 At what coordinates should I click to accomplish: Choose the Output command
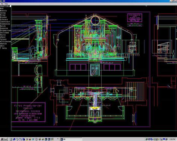pos(3,39)
